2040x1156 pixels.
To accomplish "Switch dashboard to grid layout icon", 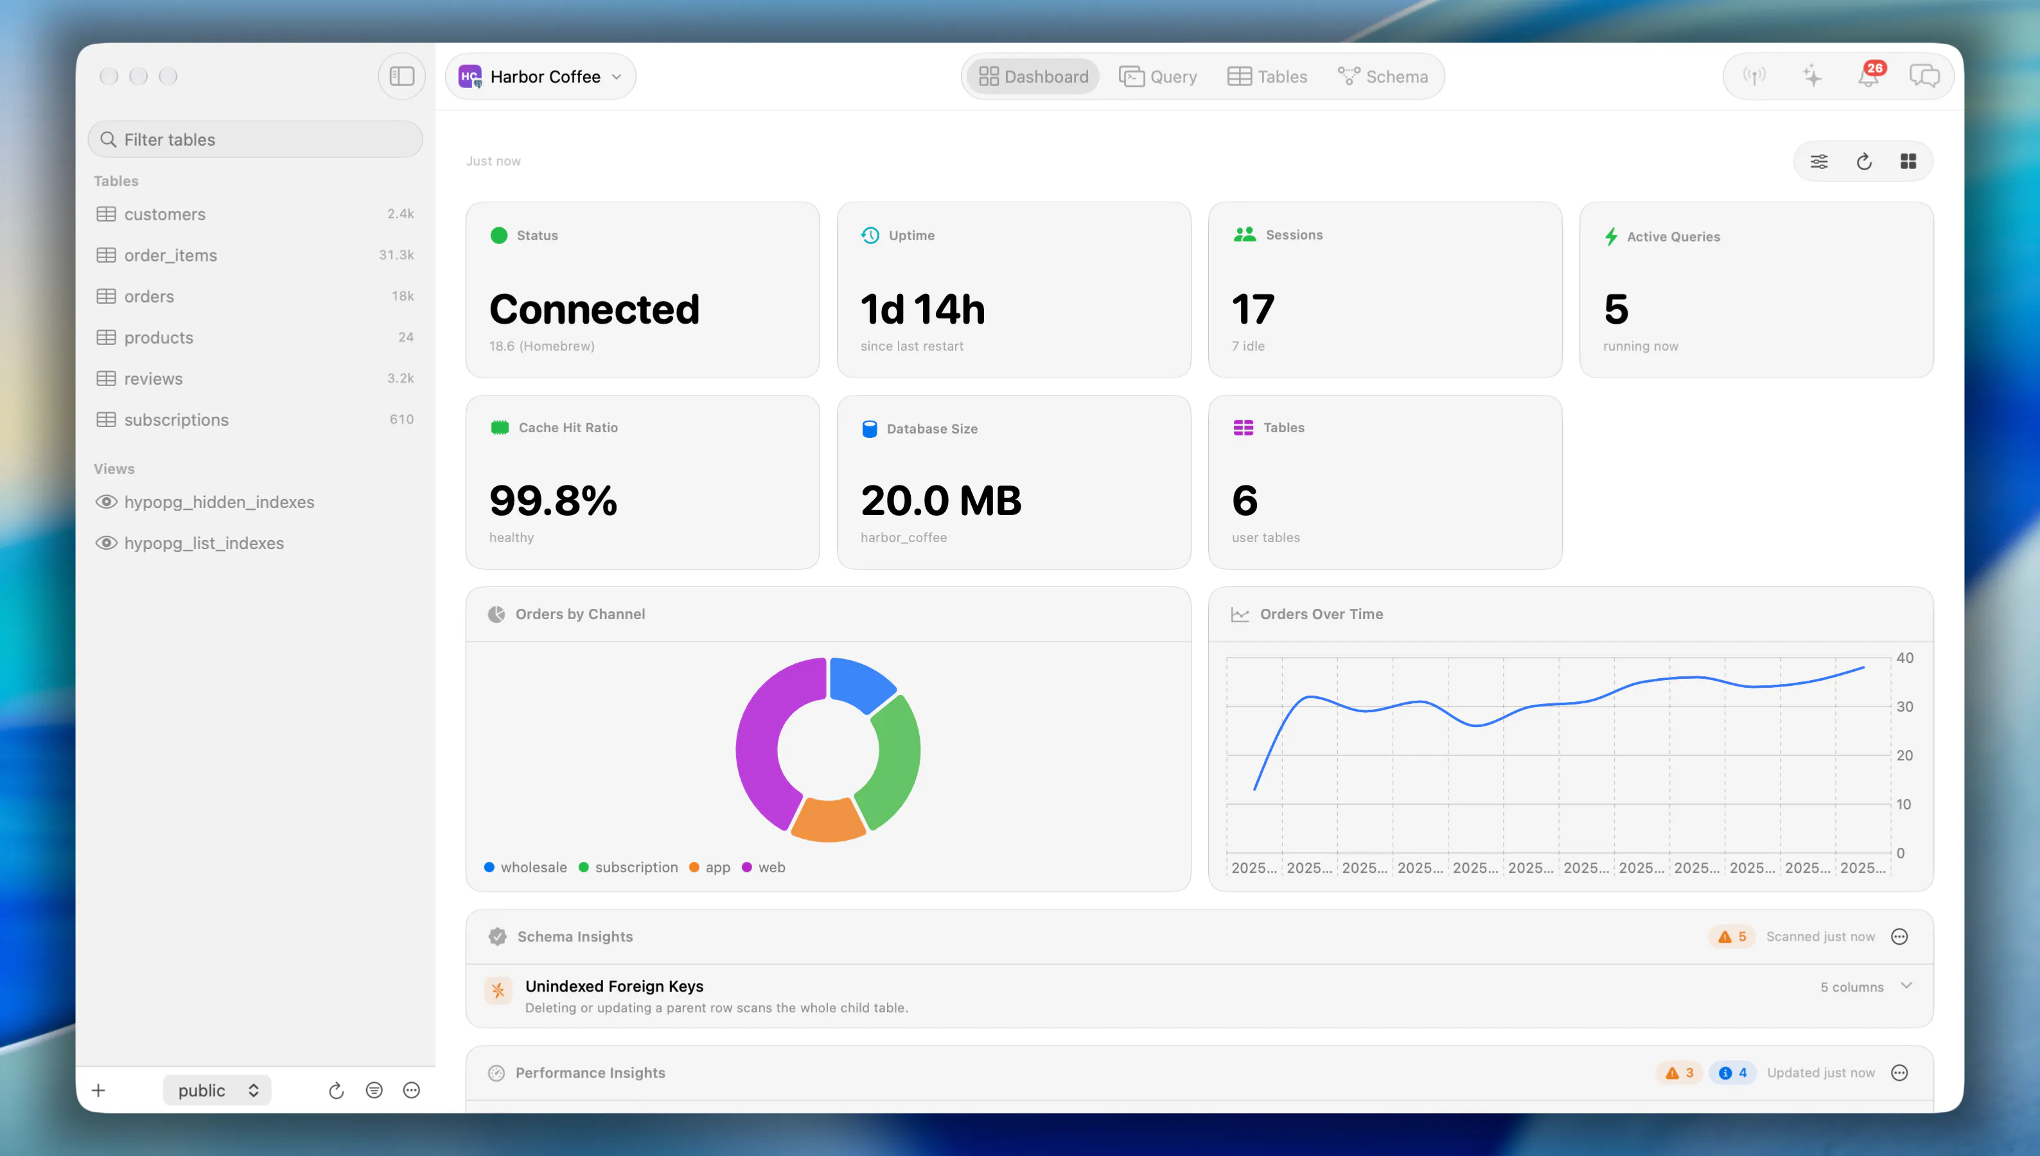I will coord(1908,162).
